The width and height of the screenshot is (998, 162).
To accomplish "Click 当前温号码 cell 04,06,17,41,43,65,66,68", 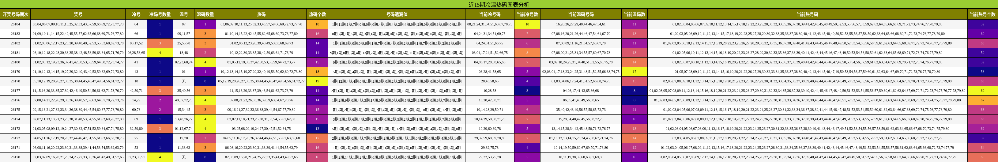I will click(x=581, y=91).
